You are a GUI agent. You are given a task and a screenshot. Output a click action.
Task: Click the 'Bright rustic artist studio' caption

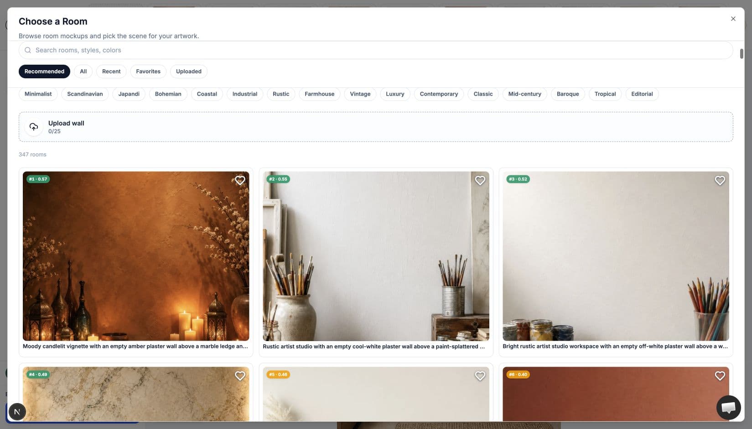(x=615, y=347)
